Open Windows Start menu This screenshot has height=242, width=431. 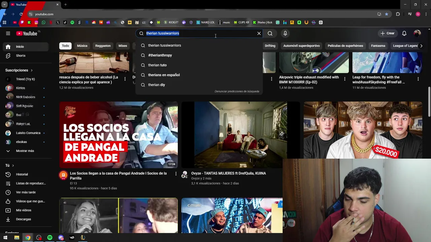pos(6,238)
